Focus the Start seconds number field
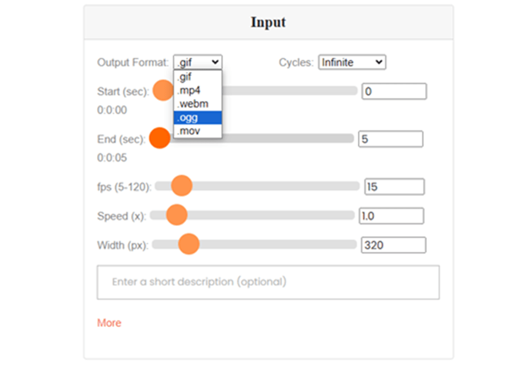Viewport: 527px width, 365px height. pyautogui.click(x=394, y=91)
